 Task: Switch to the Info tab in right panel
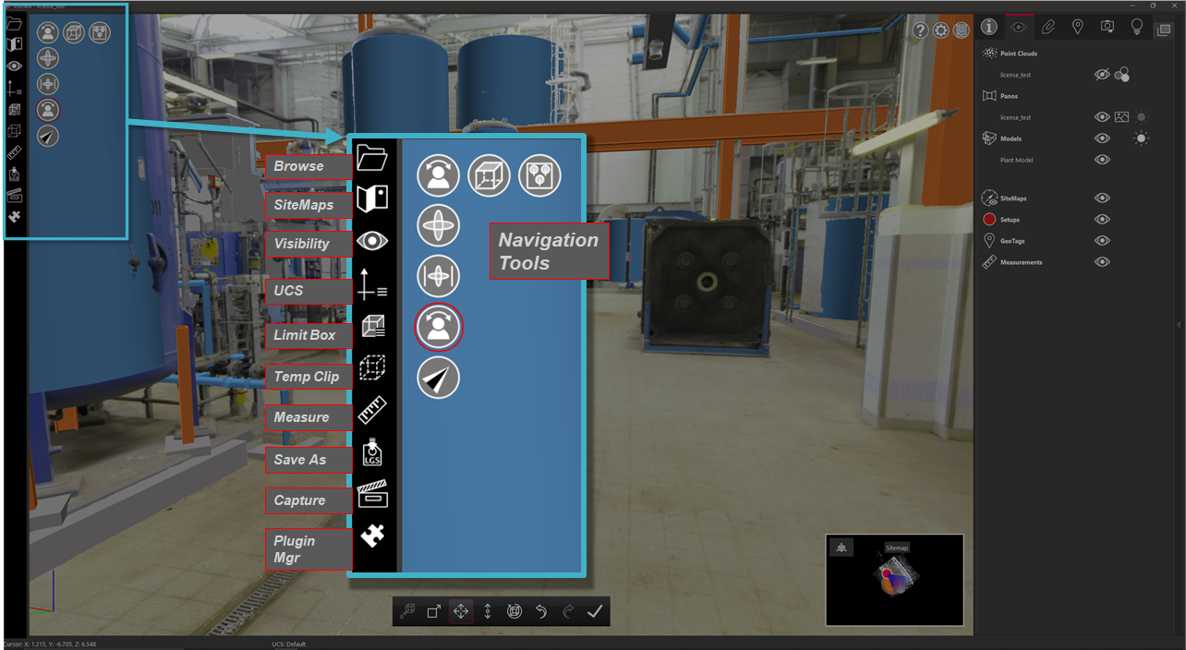coord(988,27)
